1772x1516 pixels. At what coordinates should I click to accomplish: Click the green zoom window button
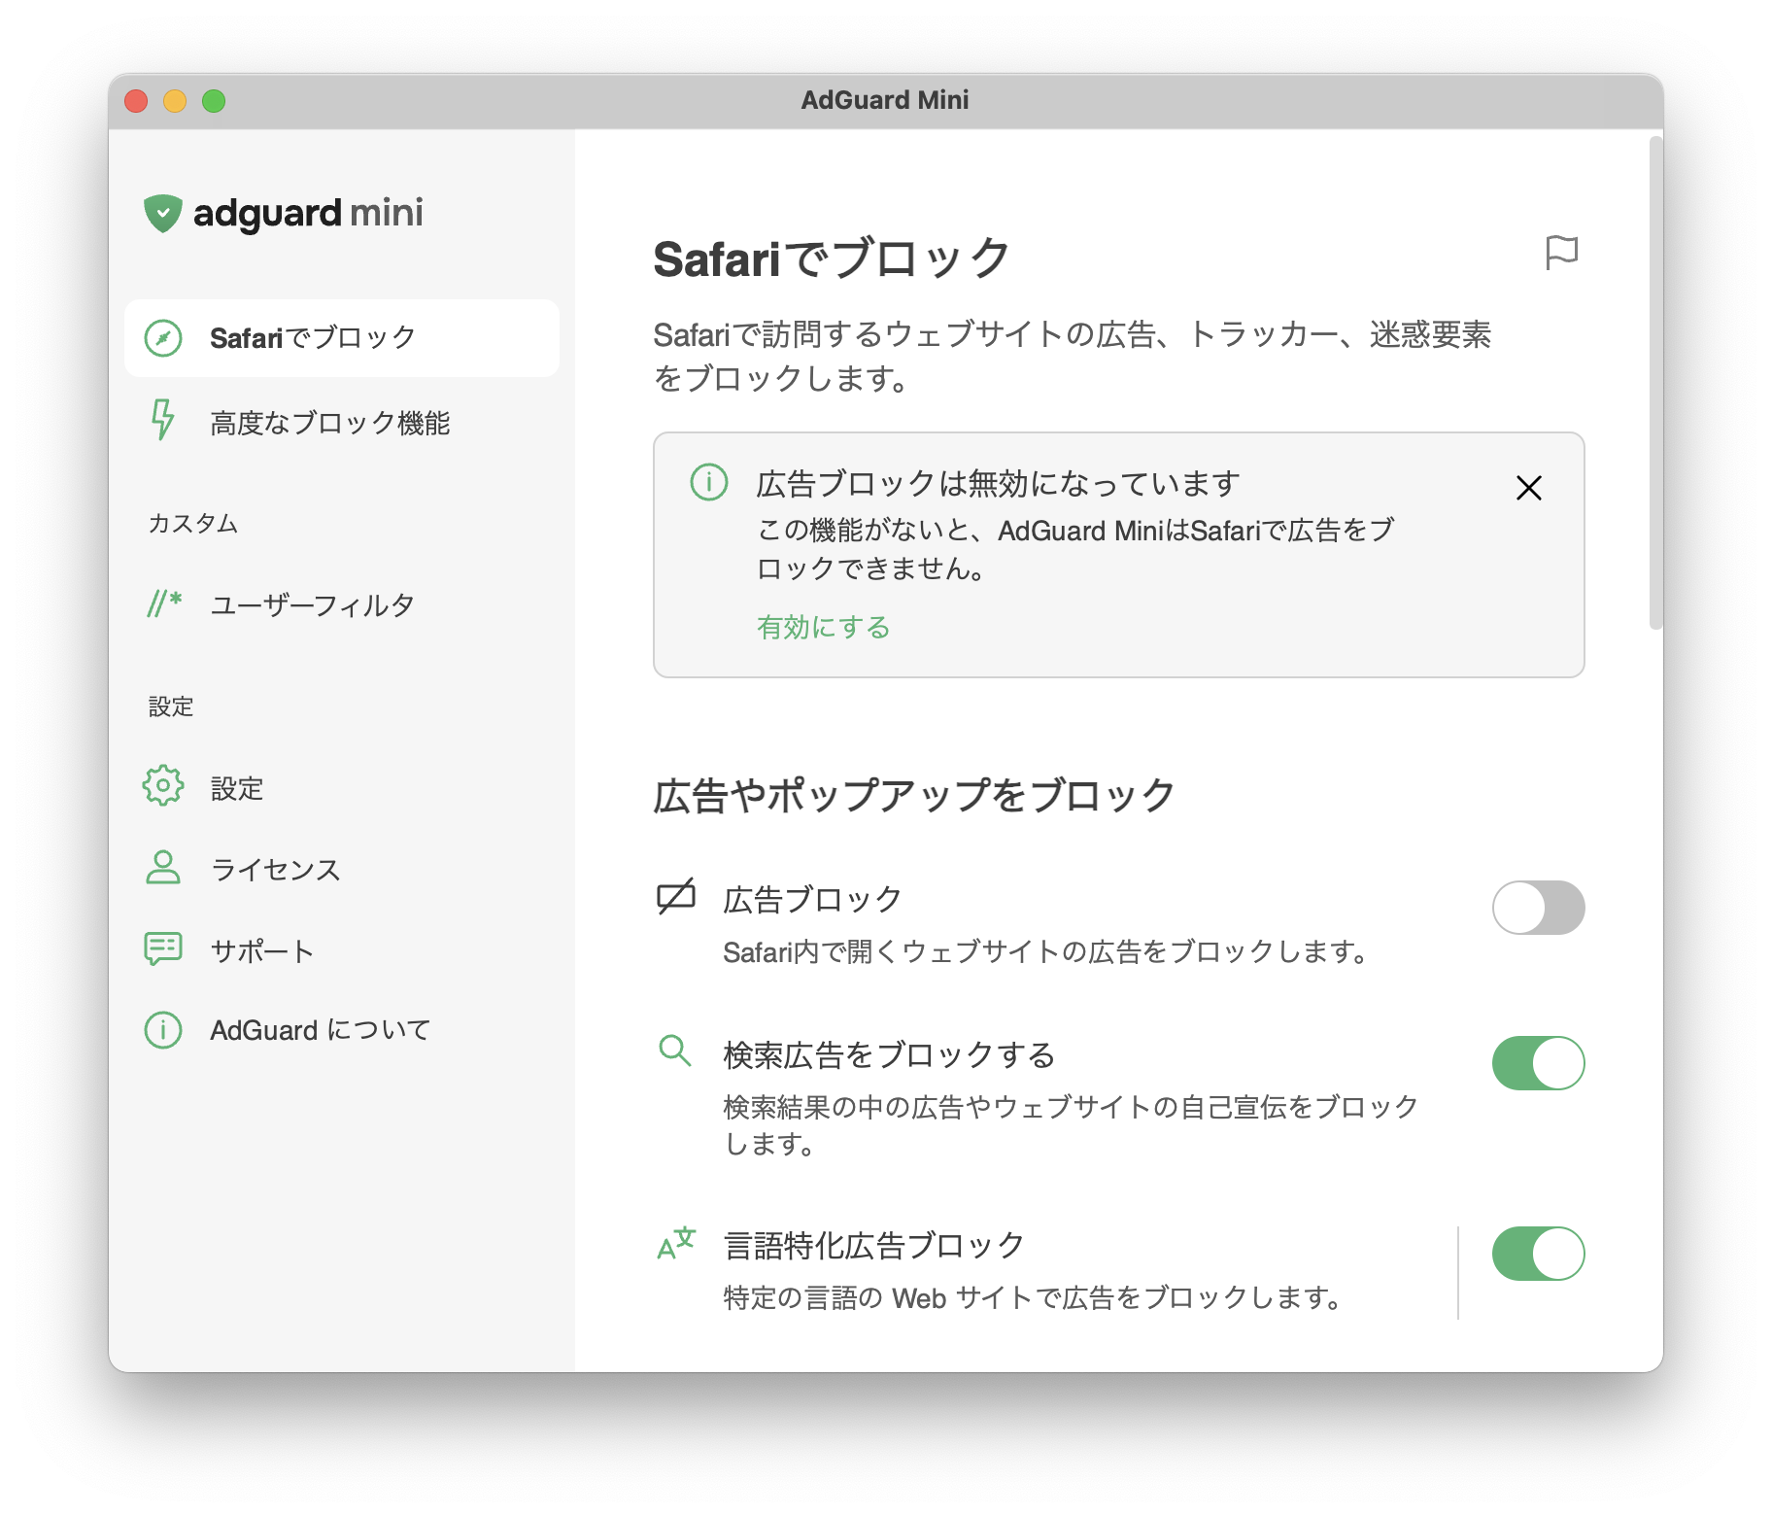214,101
